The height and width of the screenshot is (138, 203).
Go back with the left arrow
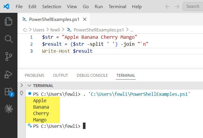168,6
